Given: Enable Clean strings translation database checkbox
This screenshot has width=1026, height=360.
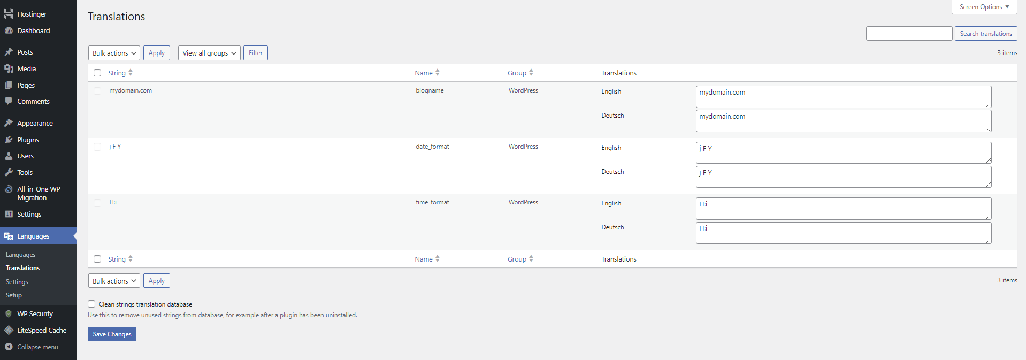Looking at the screenshot, I should [91, 304].
